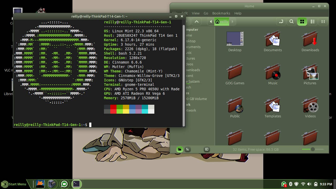Screen dimensions: 336x189
Task: Click the 'Cinnamon 6.6.6' DE line
Action: coord(123,62)
